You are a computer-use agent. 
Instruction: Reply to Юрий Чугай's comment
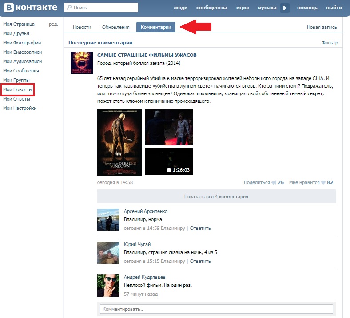click(x=200, y=261)
